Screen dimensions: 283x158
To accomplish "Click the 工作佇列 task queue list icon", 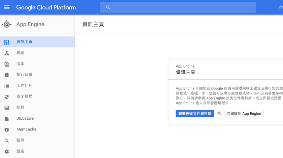I will pos(7,86).
